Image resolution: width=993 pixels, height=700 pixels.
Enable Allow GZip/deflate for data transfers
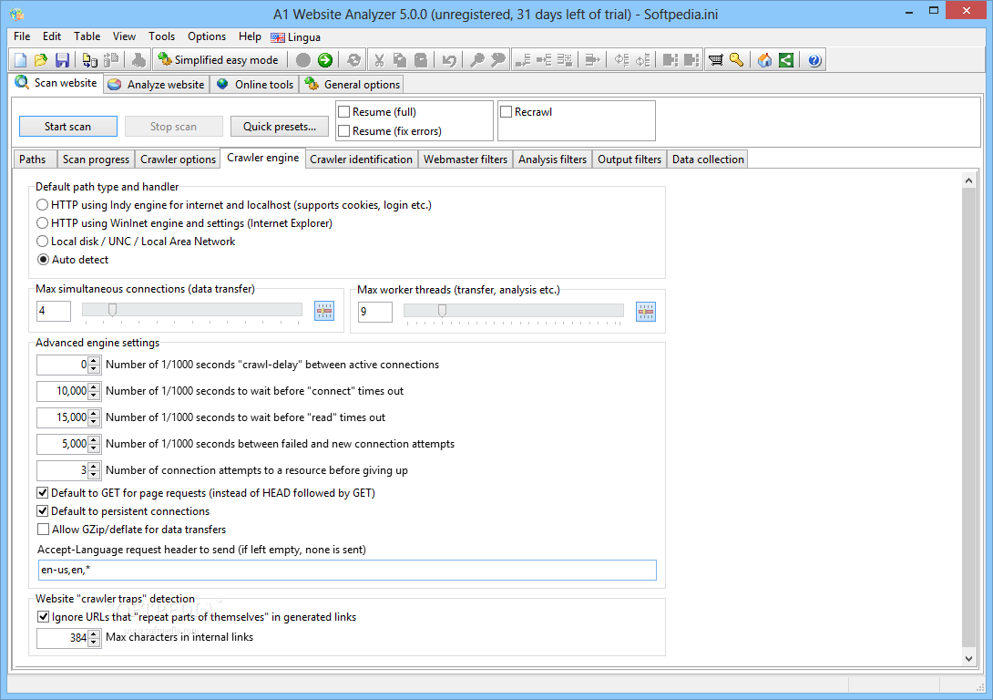[x=43, y=530]
